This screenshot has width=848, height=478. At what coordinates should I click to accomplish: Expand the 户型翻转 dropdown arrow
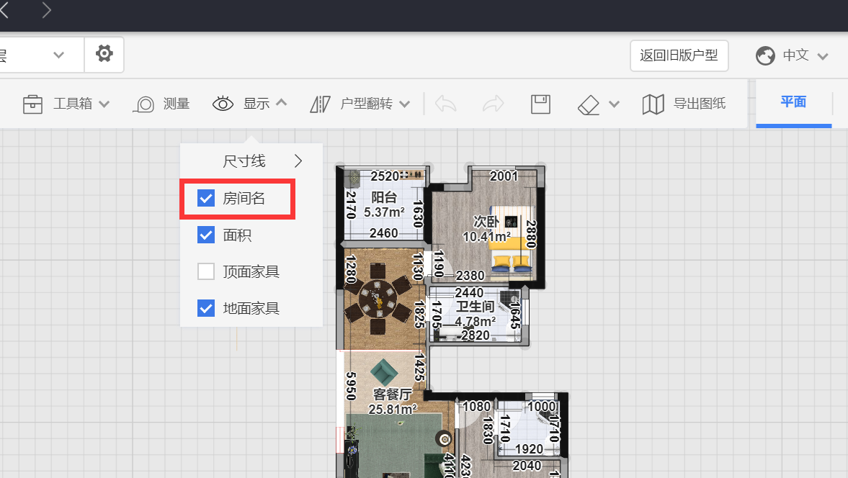[404, 104]
